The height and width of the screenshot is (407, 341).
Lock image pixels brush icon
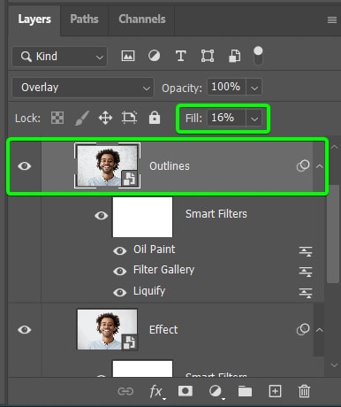(x=82, y=118)
